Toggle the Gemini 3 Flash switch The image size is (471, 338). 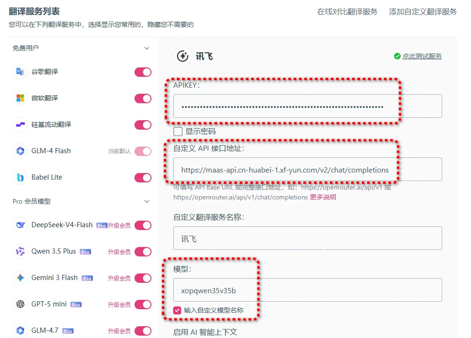pos(143,278)
